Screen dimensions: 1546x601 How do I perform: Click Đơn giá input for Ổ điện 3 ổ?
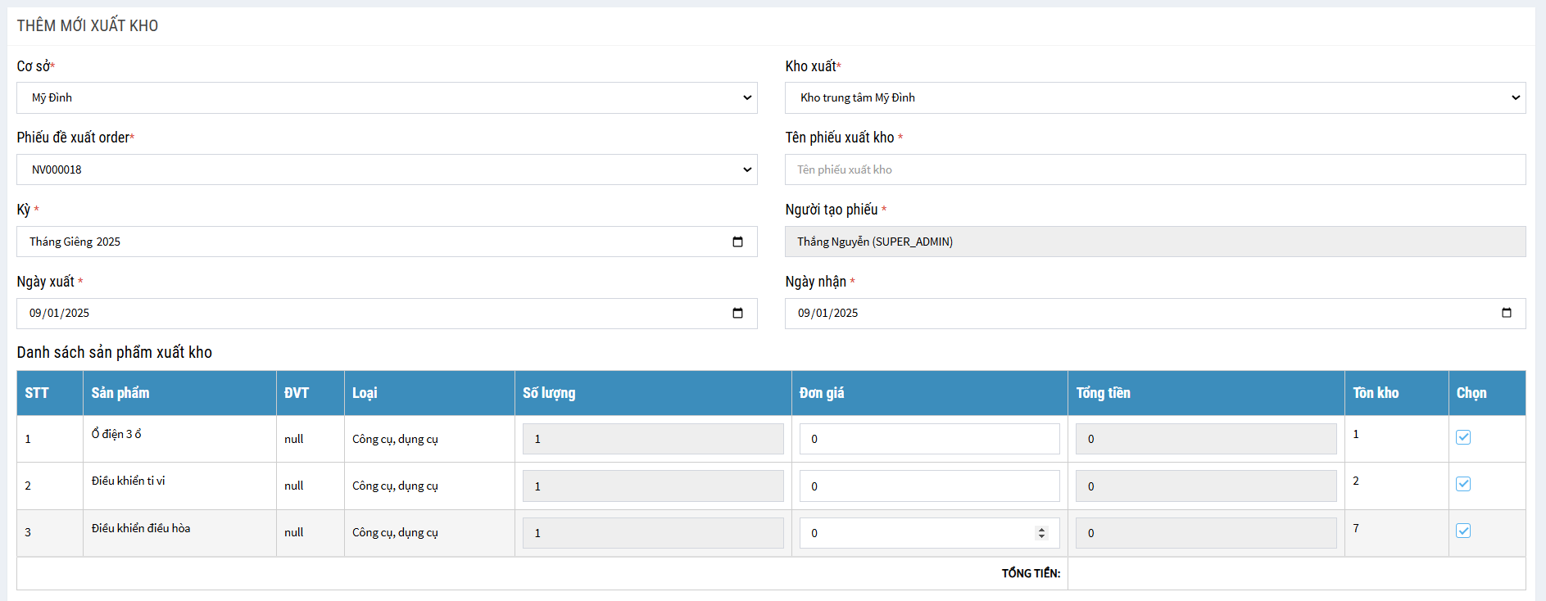(929, 439)
